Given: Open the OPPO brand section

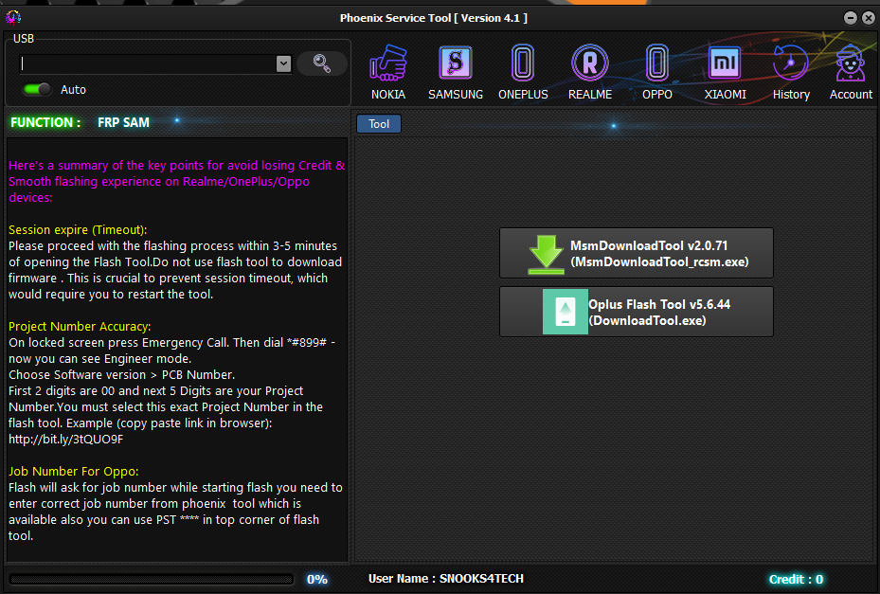Looking at the screenshot, I should tap(657, 73).
